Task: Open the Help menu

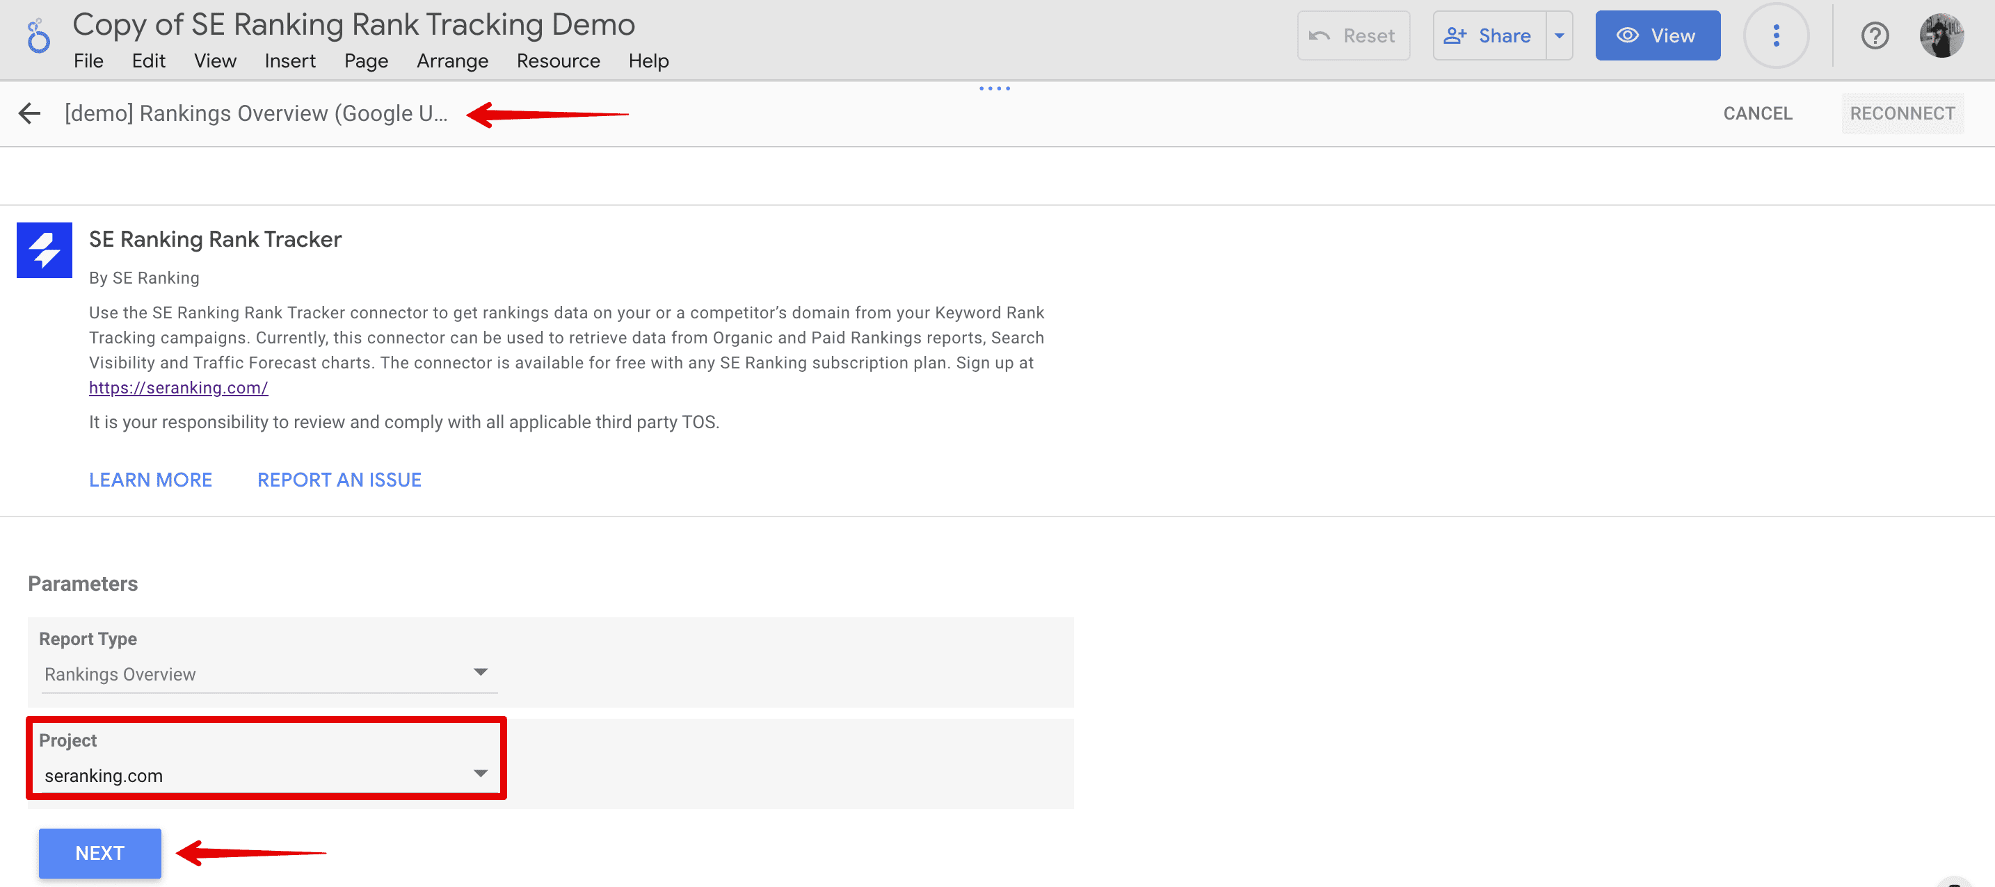Action: click(x=648, y=61)
